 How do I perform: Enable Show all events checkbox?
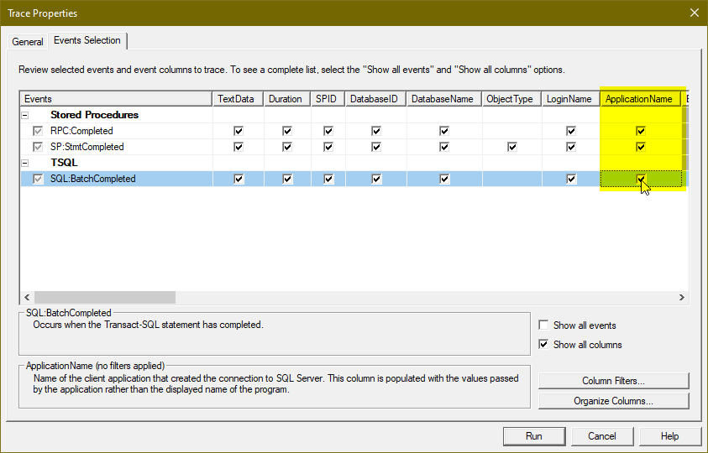tap(543, 325)
